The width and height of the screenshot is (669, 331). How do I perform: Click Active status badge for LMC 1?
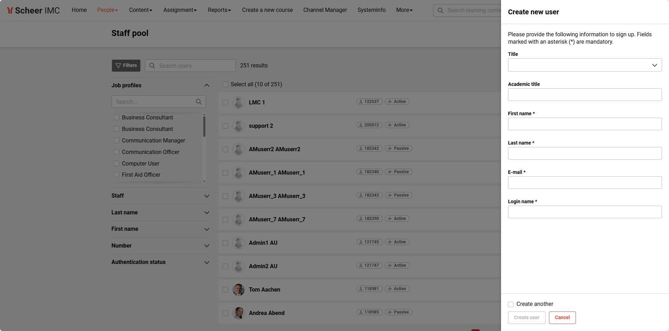tap(397, 102)
